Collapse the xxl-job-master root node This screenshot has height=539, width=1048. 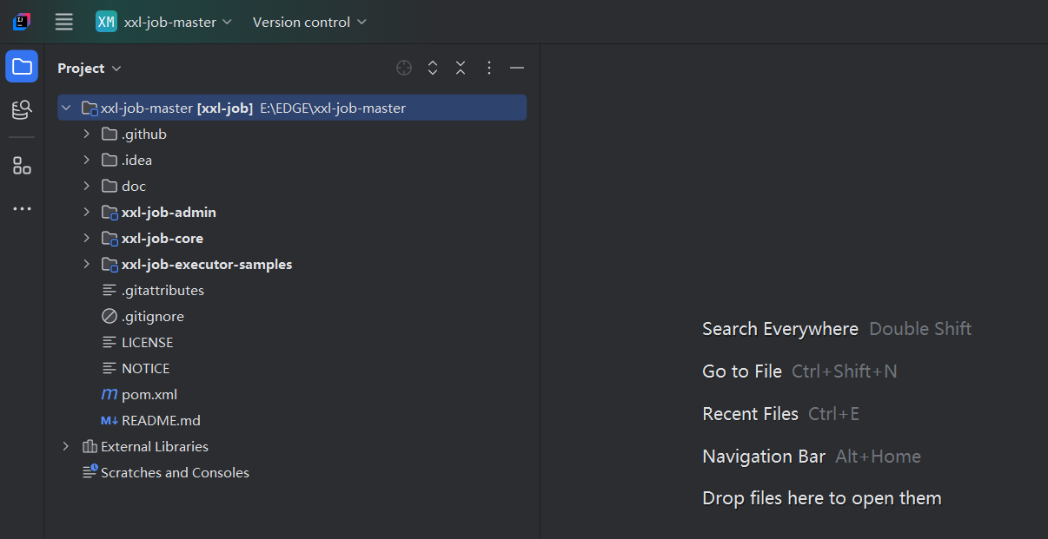tap(66, 108)
